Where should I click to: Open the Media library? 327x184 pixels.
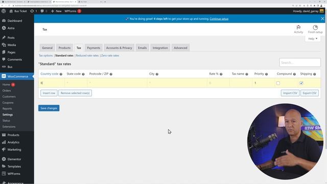[x=11, y=45]
